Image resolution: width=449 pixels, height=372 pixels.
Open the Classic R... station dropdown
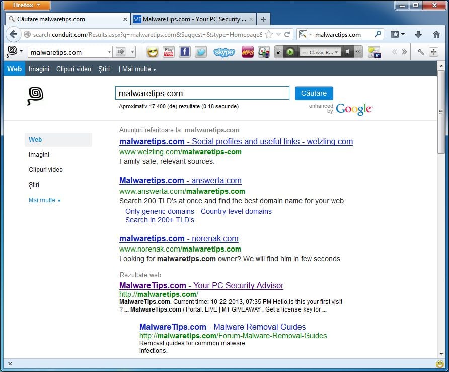tap(320, 52)
